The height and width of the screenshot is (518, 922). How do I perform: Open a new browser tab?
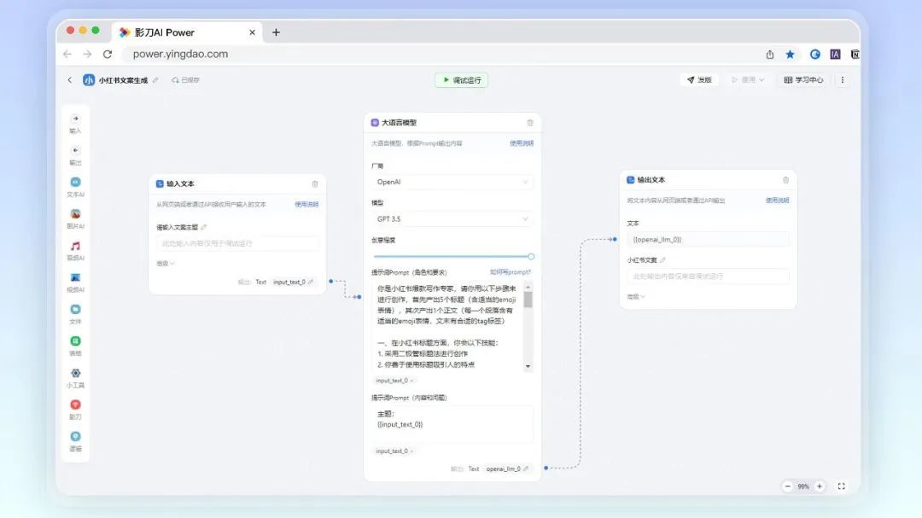tap(276, 32)
